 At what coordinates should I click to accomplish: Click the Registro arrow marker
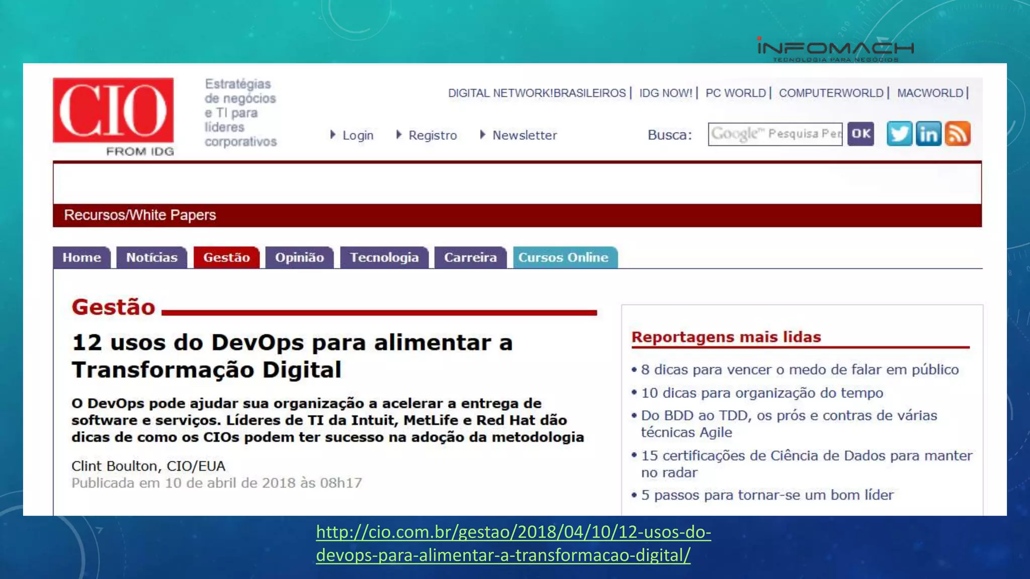399,135
